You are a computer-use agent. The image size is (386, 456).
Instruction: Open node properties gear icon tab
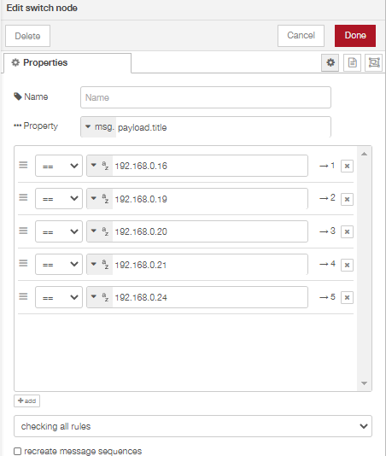[x=330, y=62]
